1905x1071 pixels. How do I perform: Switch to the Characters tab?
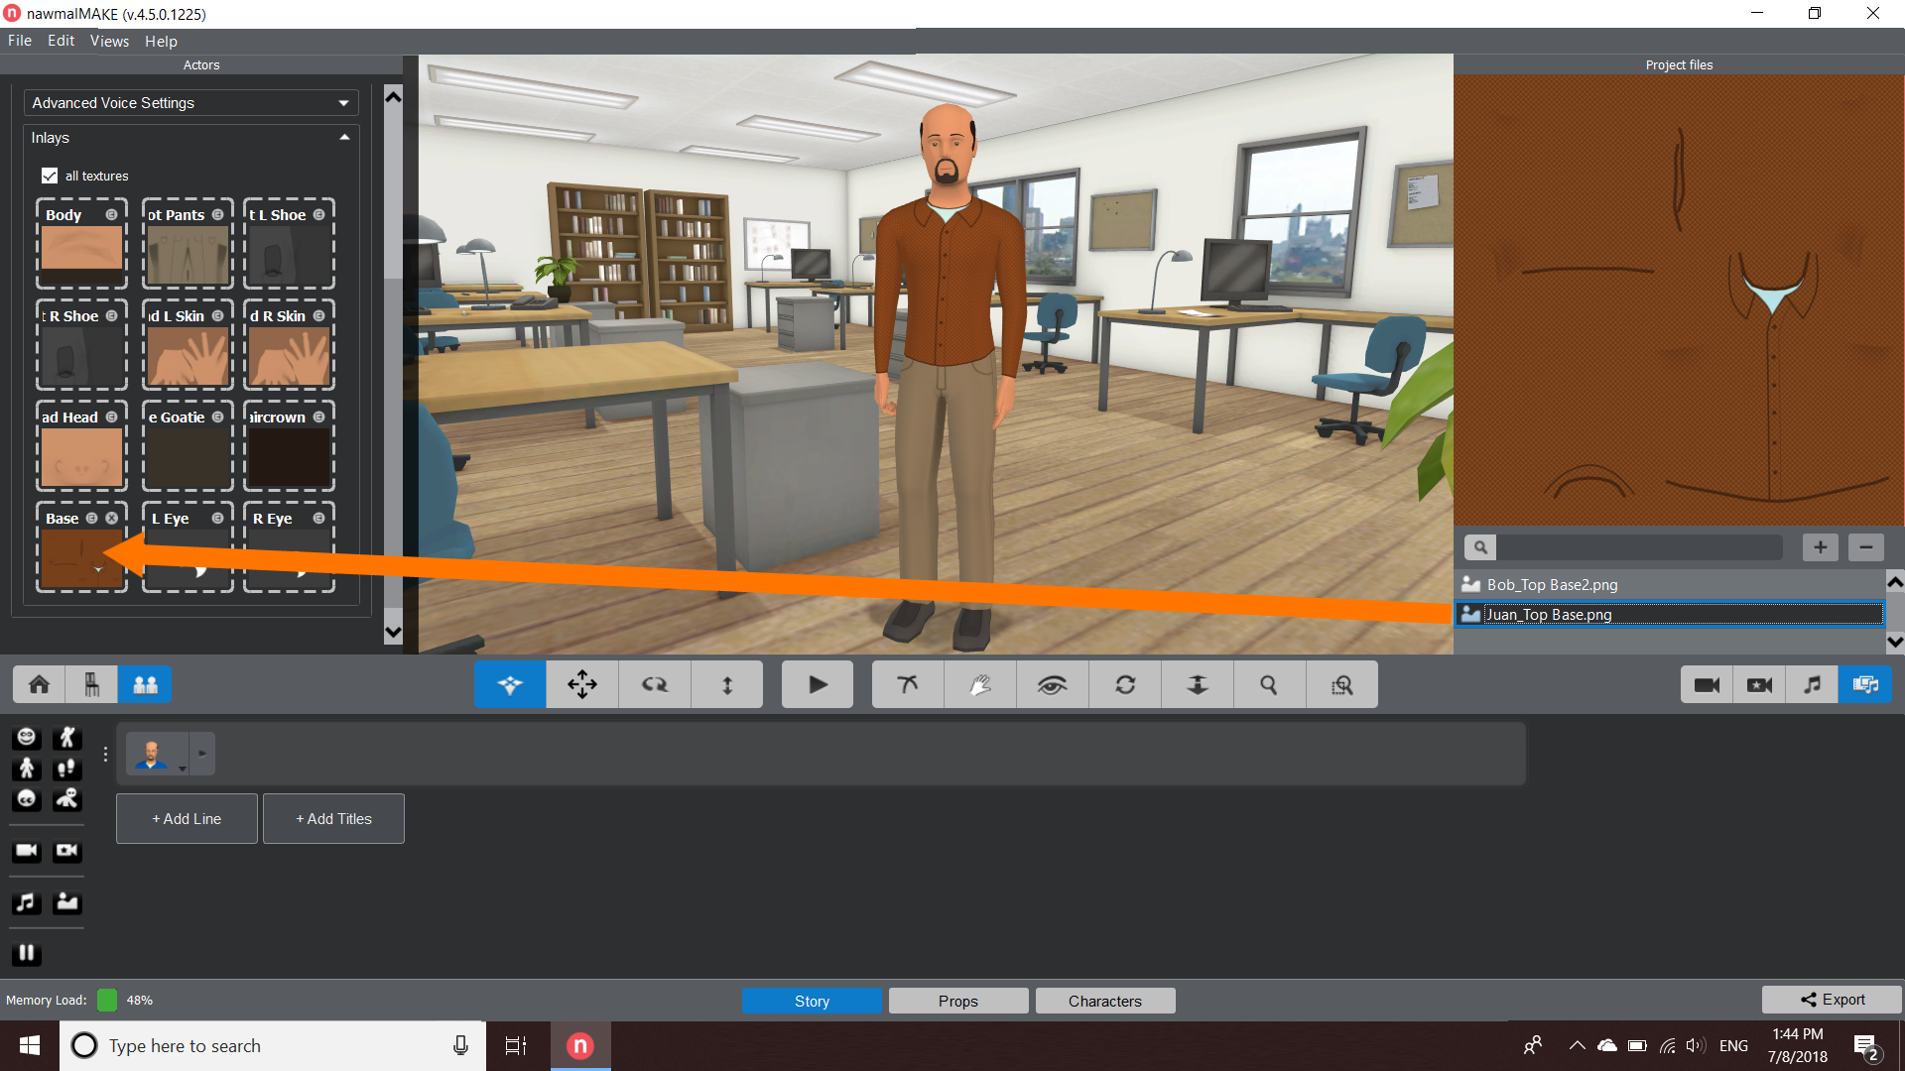(x=1105, y=1001)
